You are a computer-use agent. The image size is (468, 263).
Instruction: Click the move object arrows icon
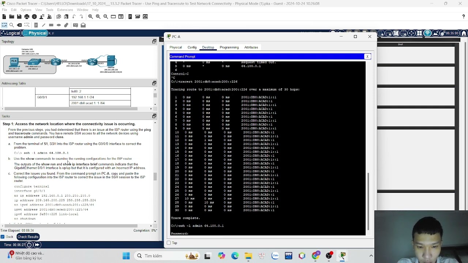[411, 33]
